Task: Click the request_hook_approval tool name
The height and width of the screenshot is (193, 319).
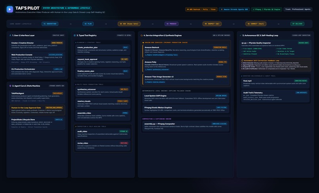Action: coord(87,59)
